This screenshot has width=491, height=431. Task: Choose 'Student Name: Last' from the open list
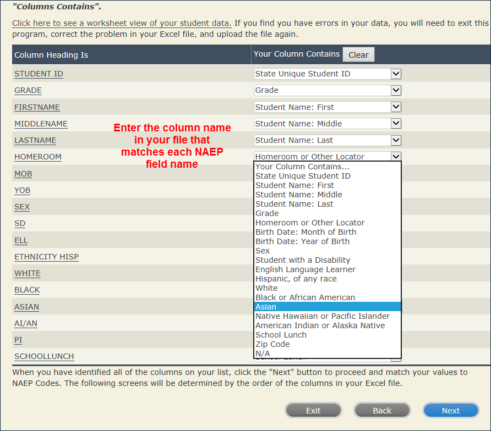pos(328,205)
